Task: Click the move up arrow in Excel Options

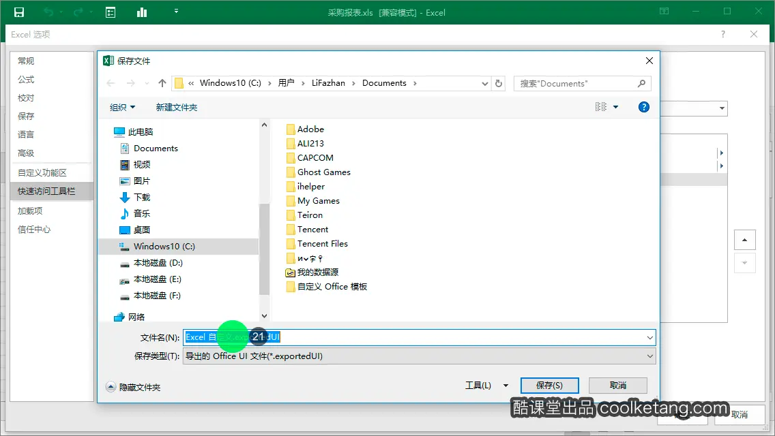Action: click(744, 240)
